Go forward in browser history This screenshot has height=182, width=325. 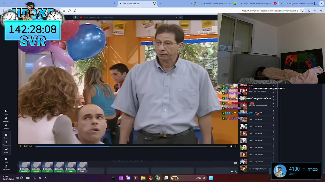click(315, 11)
